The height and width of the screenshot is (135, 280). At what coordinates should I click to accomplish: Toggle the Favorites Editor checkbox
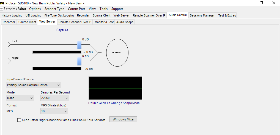pos(2,9)
